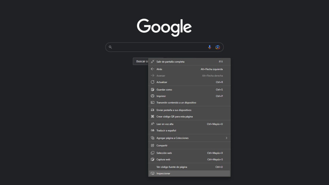Select Enviar pestaña a sus dispositivos
Screen dimensions: 329x185
(174, 110)
